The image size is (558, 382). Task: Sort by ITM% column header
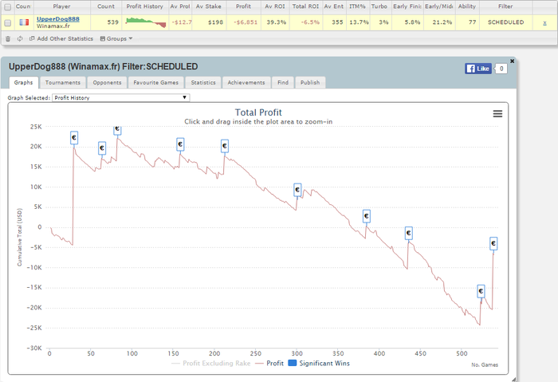pos(358,6)
